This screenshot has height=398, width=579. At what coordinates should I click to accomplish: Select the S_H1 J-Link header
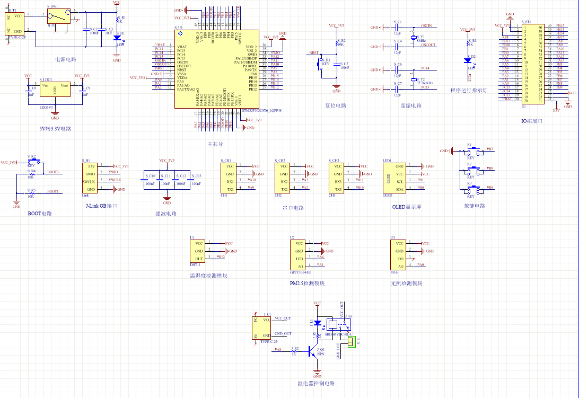point(90,178)
